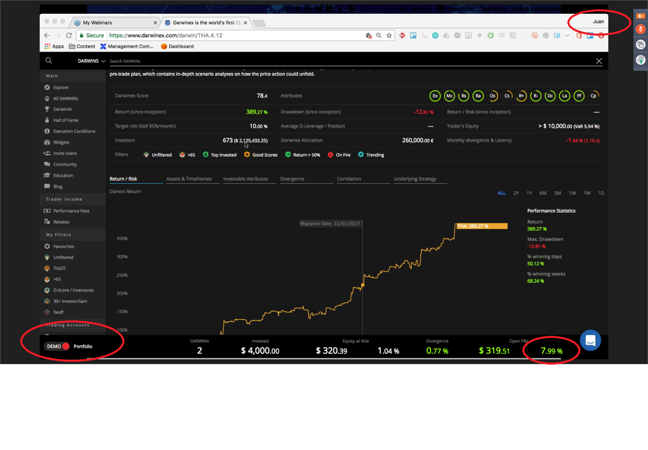Viewport: 648px width, 450px height.
Task: Switch to Investable Attributes tab
Action: point(250,179)
